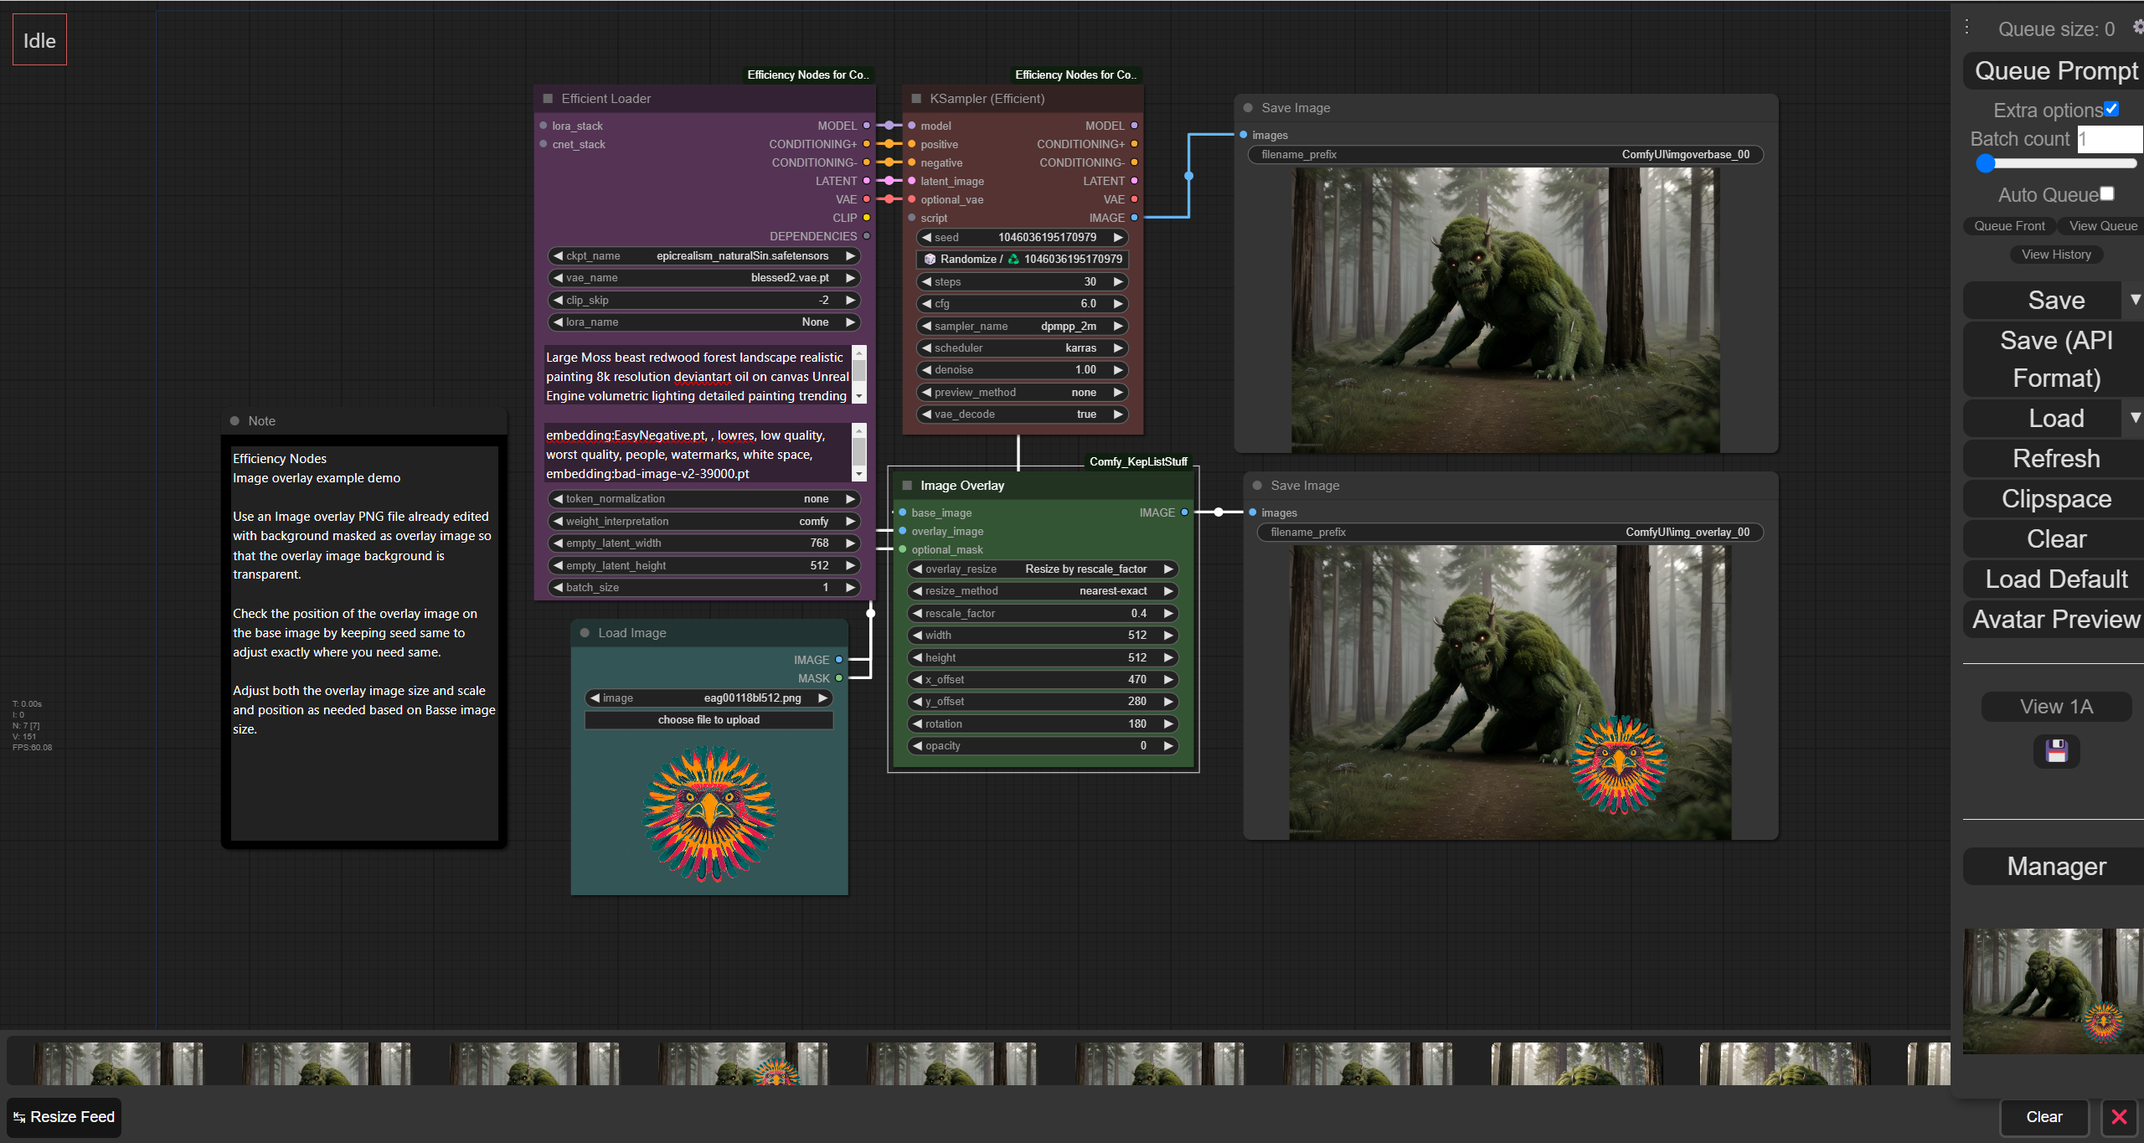Click the feed thumbnail with eagle overlay
Image resolution: width=2144 pixels, height=1143 pixels.
(742, 1063)
